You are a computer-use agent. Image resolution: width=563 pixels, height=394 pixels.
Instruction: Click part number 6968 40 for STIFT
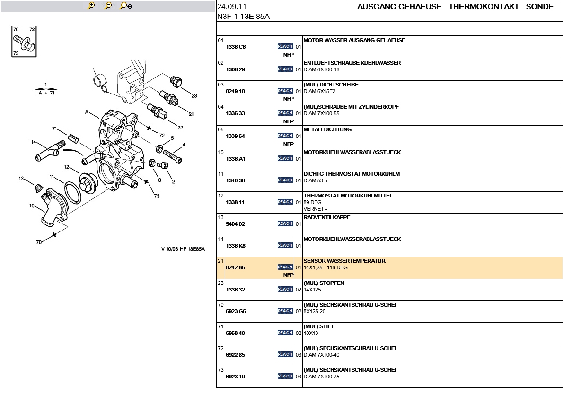[x=236, y=333]
